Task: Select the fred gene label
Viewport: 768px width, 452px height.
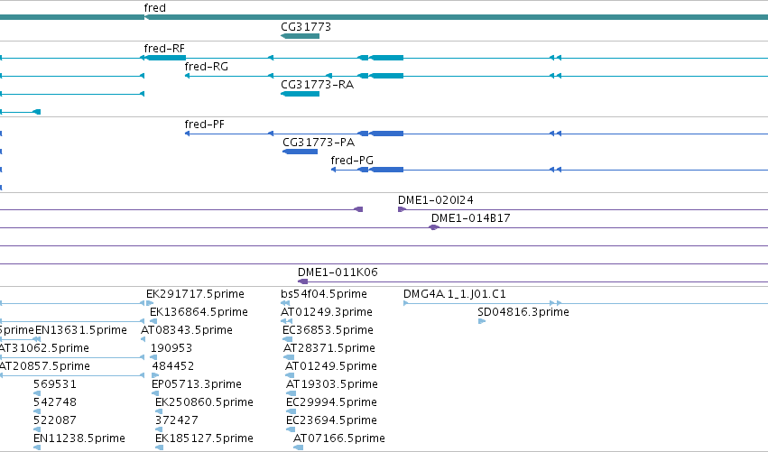Action: click(155, 8)
